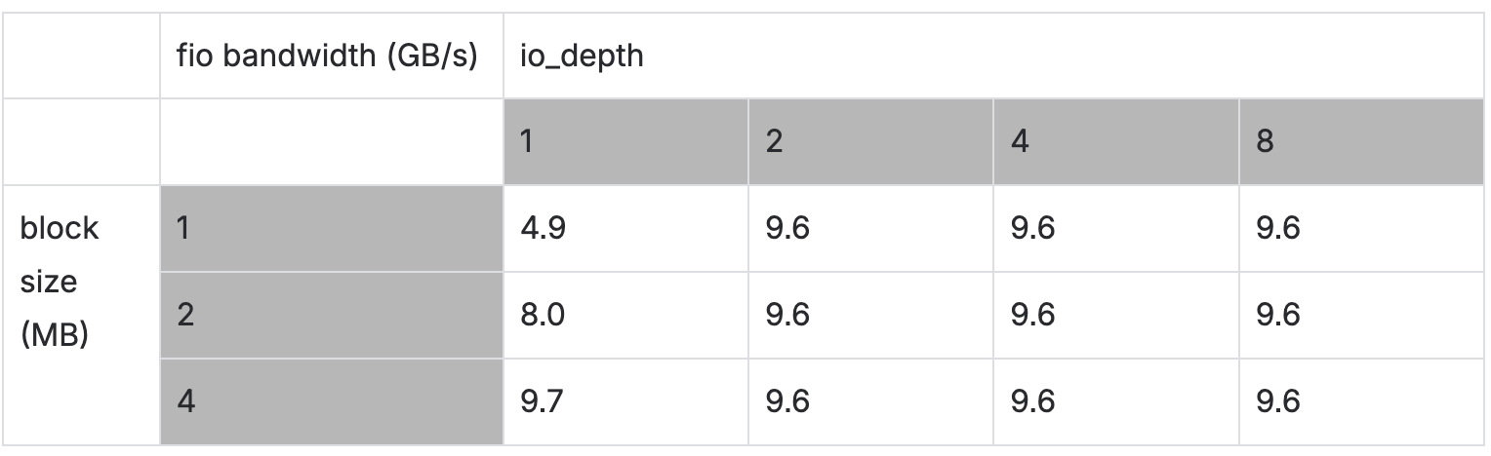
Task: Select 9.6 for block size 2, io_depth 4
Action: click(x=1116, y=315)
